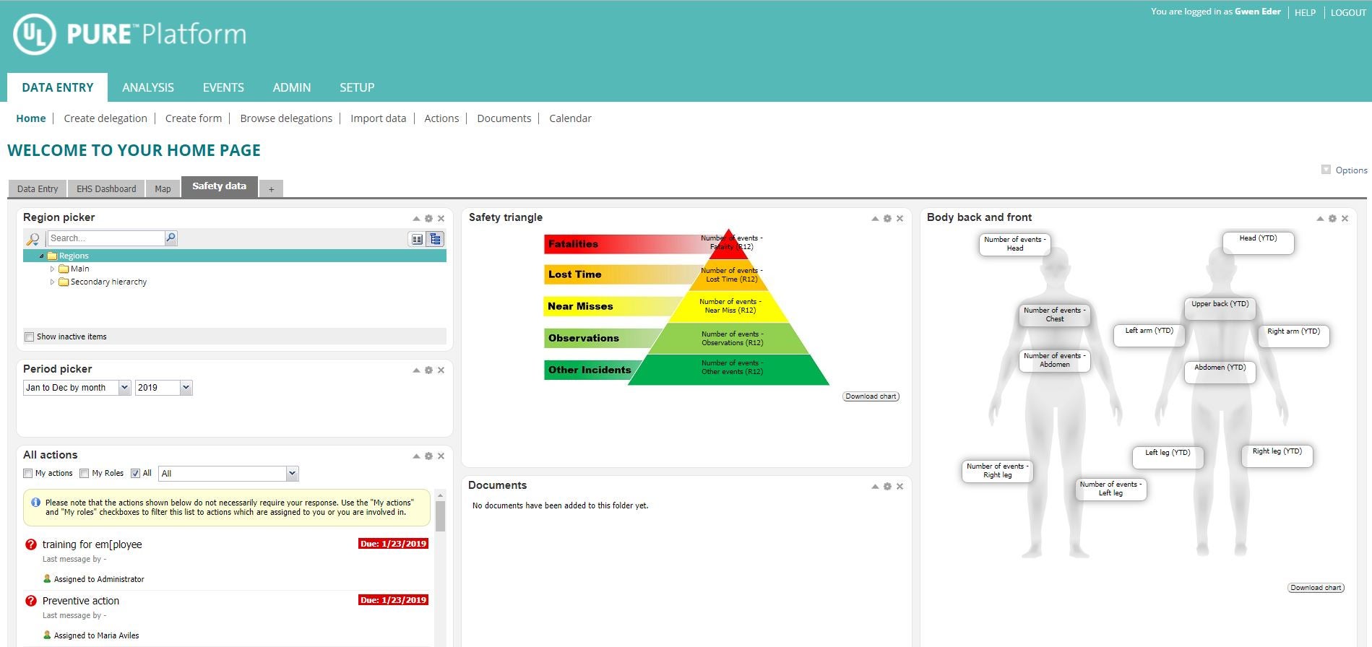
Task: Switch Region picker to tree view icon
Action: click(x=435, y=239)
